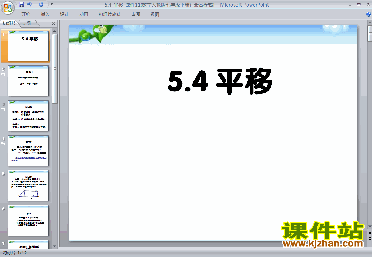372x257 pixels.
Task: Minimize the PowerPoint window
Action: pyautogui.click(x=350, y=4)
